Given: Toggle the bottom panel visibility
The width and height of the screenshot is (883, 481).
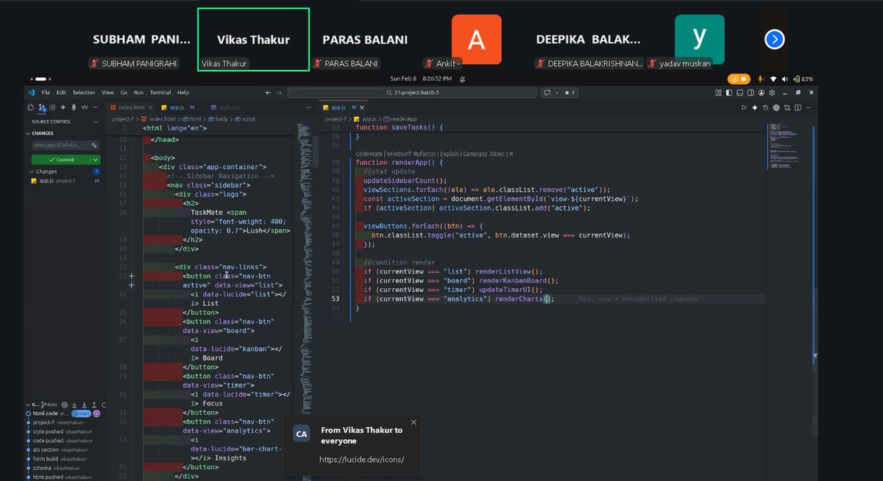Looking at the screenshot, I should (740, 93).
